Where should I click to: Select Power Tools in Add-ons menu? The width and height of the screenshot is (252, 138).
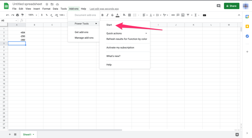(84, 24)
